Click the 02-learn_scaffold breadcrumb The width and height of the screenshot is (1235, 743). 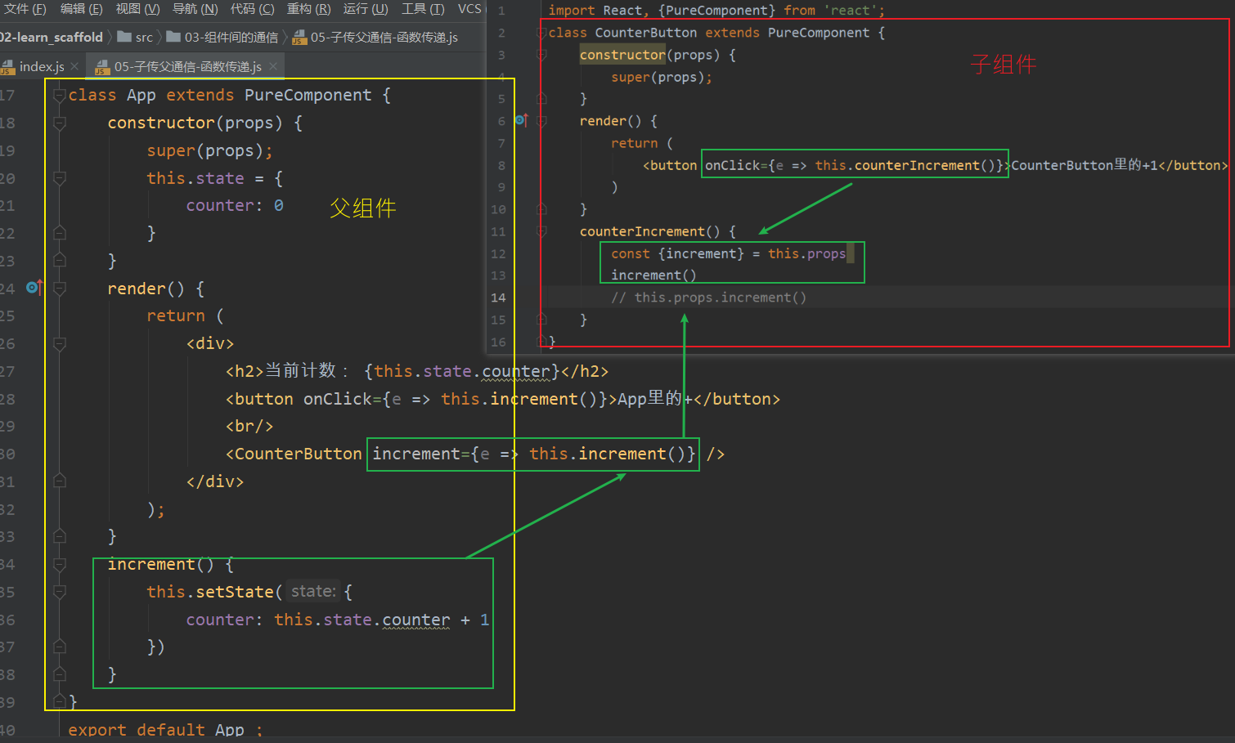[52, 37]
